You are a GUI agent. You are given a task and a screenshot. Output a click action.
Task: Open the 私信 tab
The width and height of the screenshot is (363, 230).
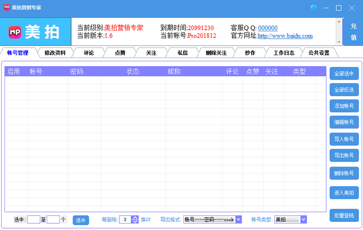[x=182, y=53]
